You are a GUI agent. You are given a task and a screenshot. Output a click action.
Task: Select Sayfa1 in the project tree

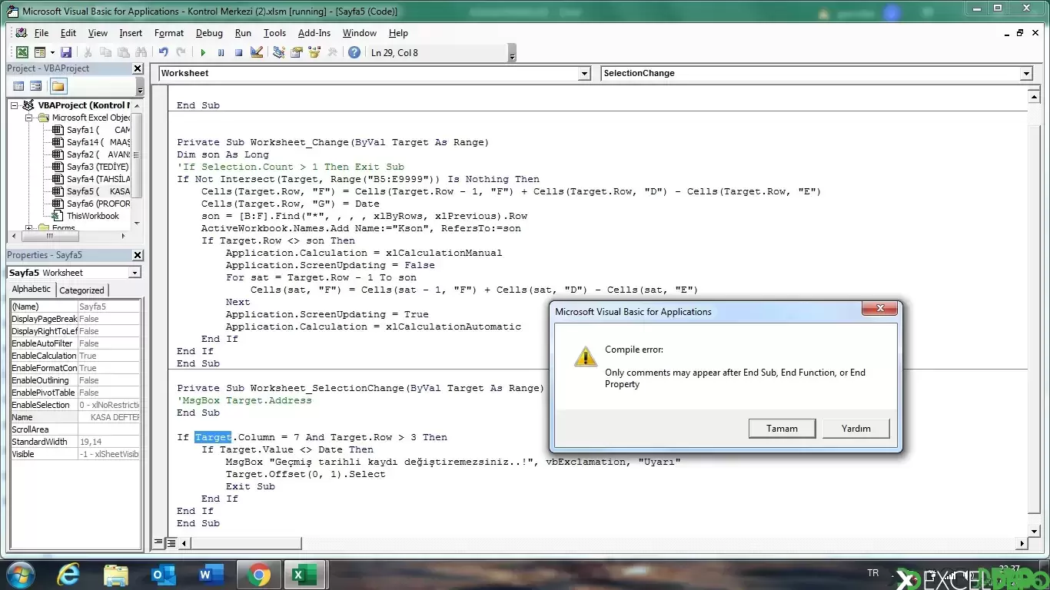coord(91,130)
